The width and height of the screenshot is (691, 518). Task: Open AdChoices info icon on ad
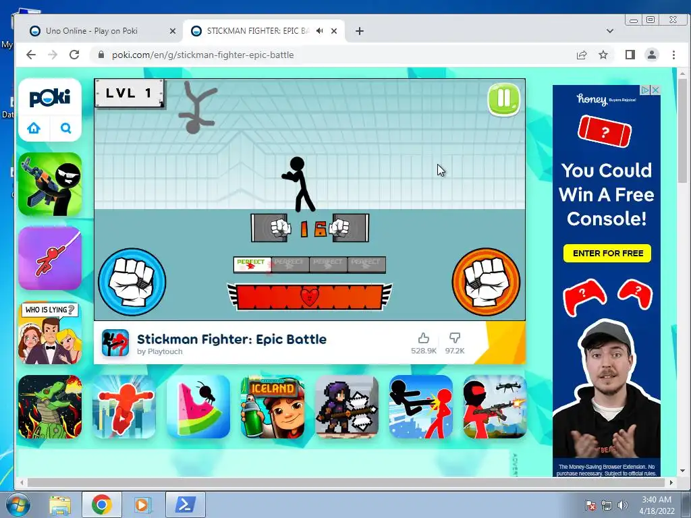[646, 90]
